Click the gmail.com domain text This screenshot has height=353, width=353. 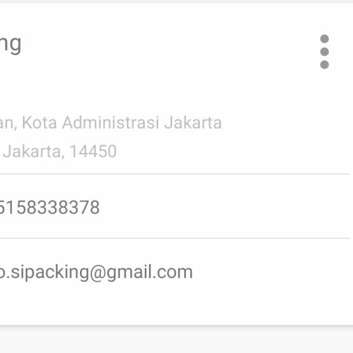[x=150, y=273]
